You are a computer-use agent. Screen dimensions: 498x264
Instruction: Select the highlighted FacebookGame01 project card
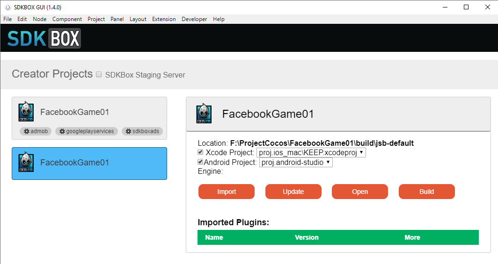(x=89, y=163)
